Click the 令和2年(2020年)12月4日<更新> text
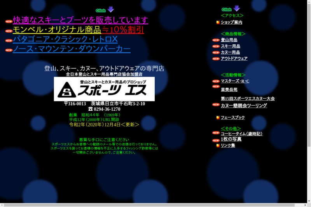Image resolution: width=311 pixels, height=207 pixels. (104, 124)
